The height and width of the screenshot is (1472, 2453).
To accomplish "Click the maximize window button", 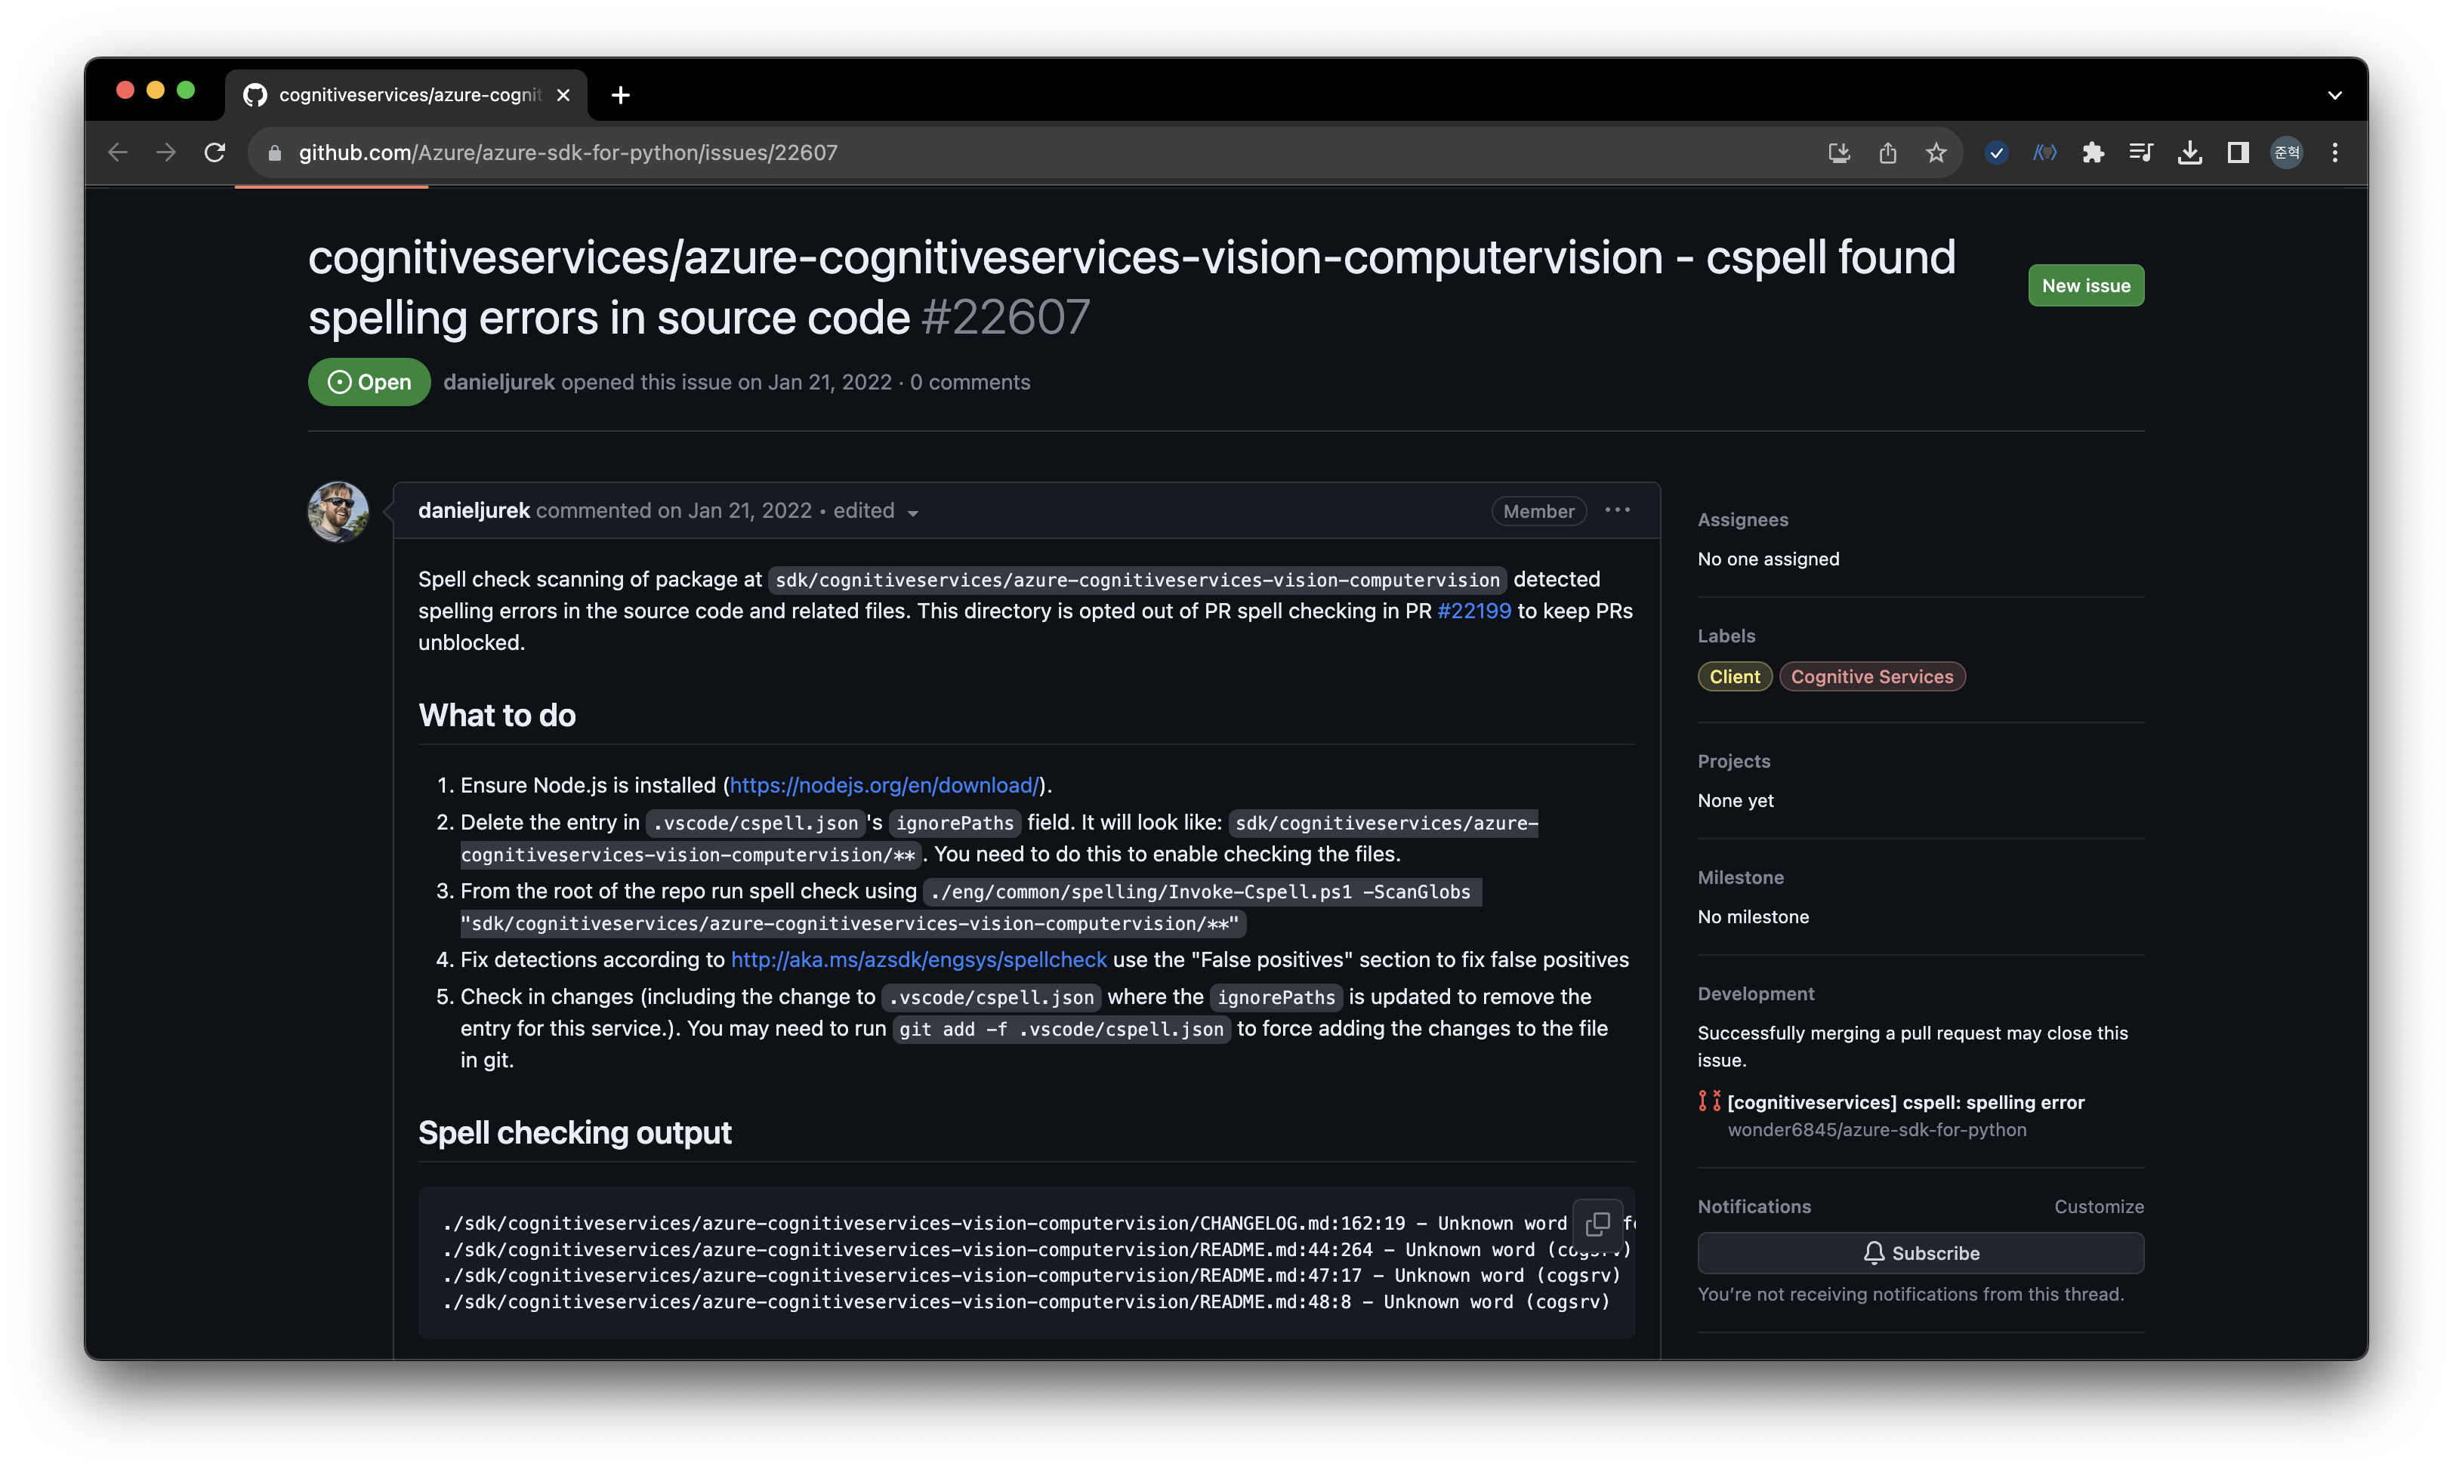I will pyautogui.click(x=186, y=91).
